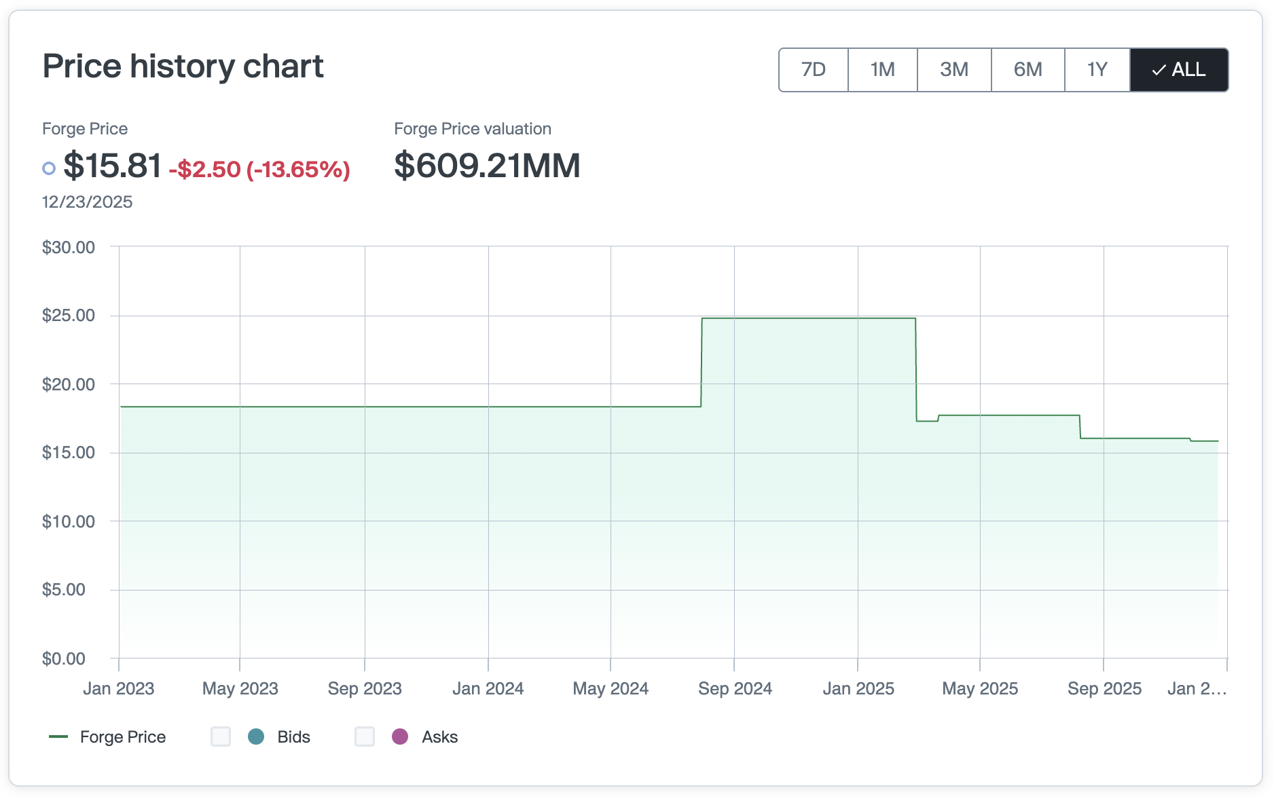Viewport: 1274px width, 801px height.
Task: Click the green Forge Price legend line
Action: pos(58,737)
